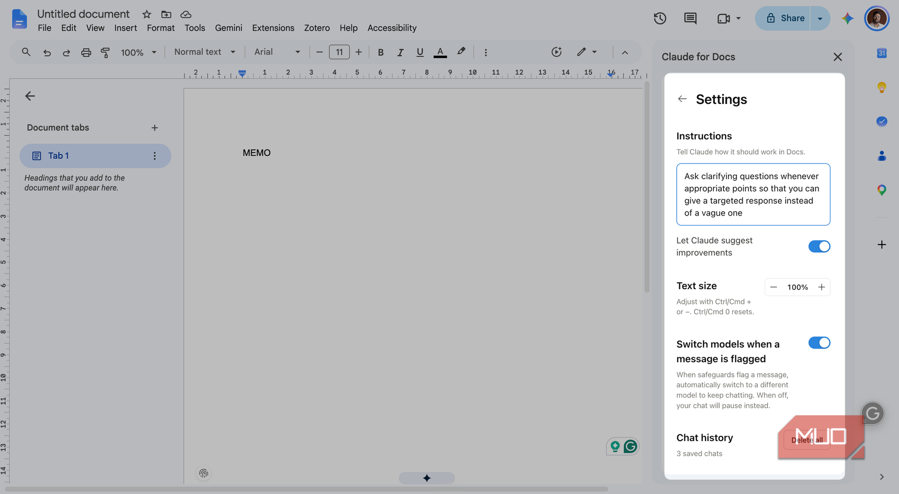Viewport: 899px width, 494px height.
Task: Open Google Maps in side panel
Action: tap(882, 190)
